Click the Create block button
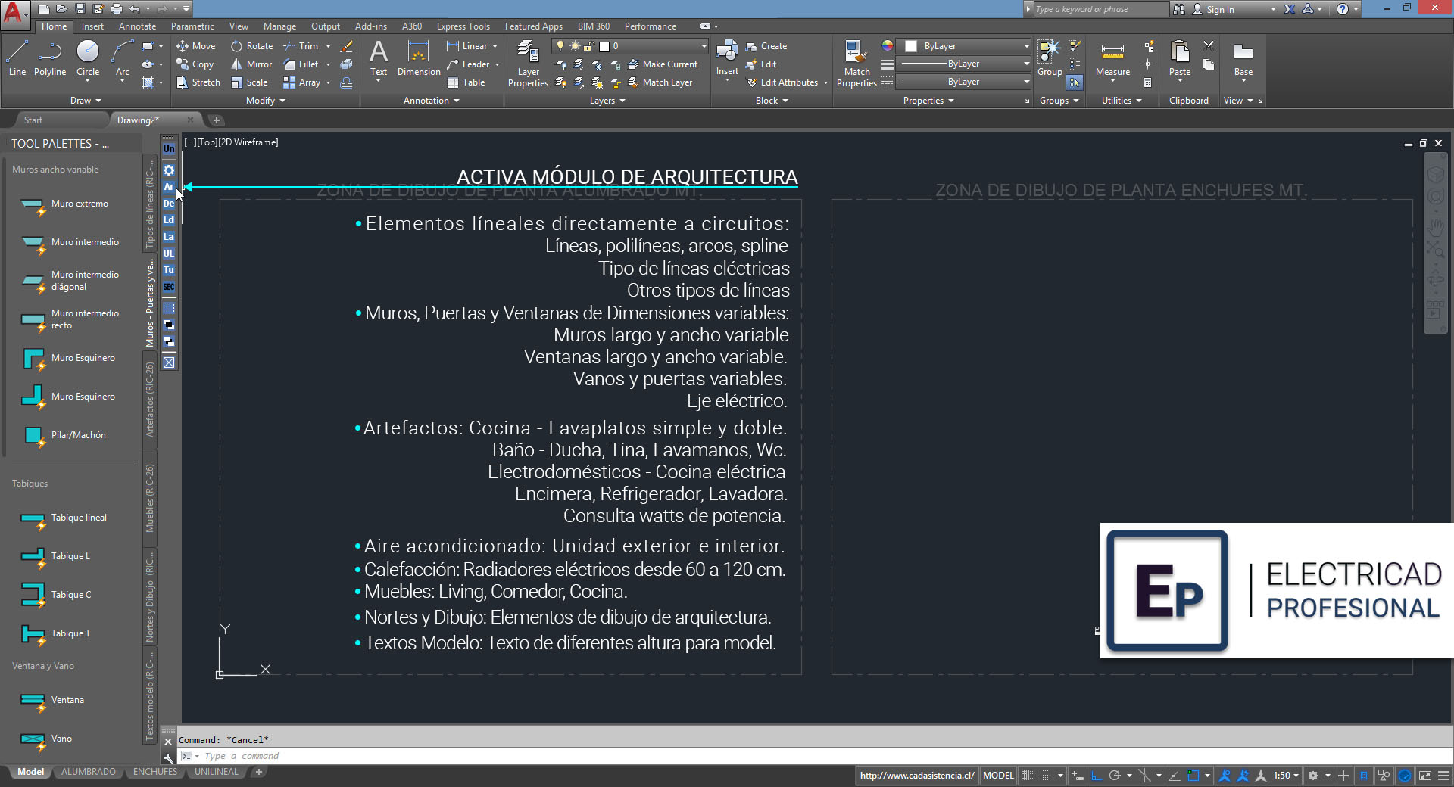The image size is (1454, 787). click(766, 46)
